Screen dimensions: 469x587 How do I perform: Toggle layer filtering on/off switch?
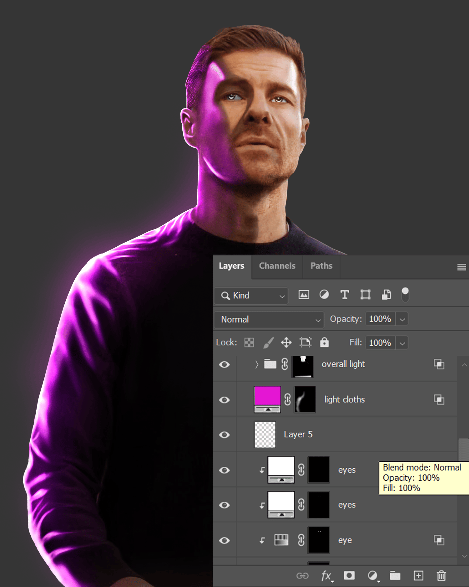(x=405, y=295)
